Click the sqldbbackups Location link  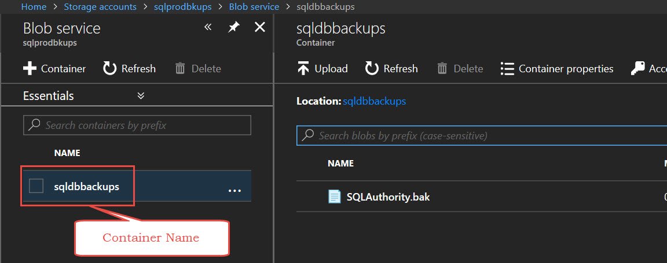tap(375, 101)
